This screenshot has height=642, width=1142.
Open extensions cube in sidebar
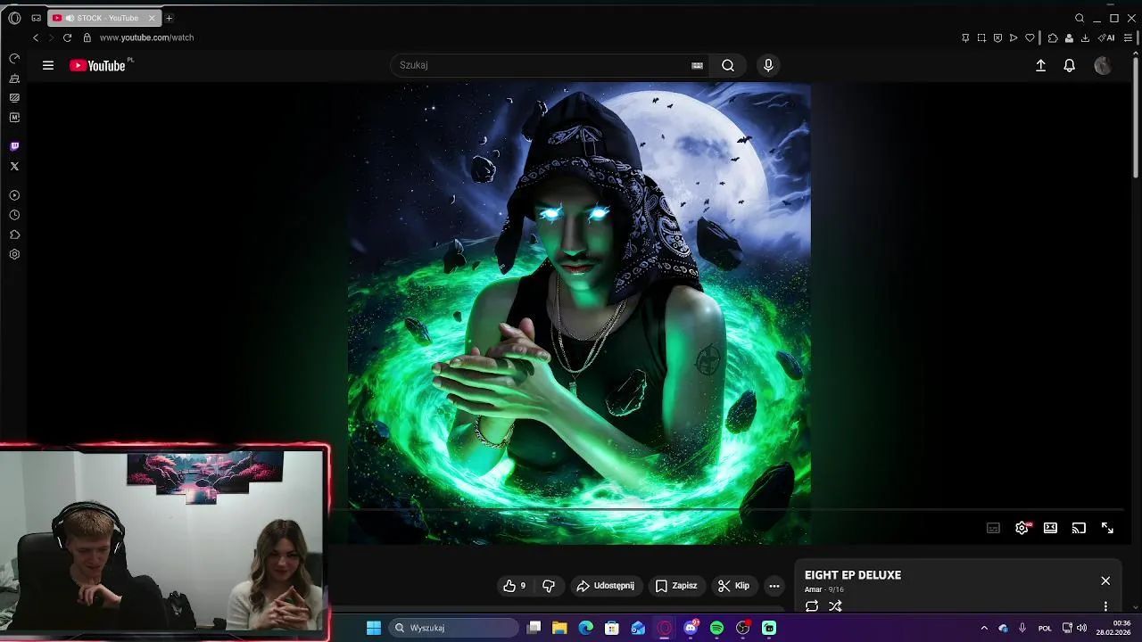point(14,235)
